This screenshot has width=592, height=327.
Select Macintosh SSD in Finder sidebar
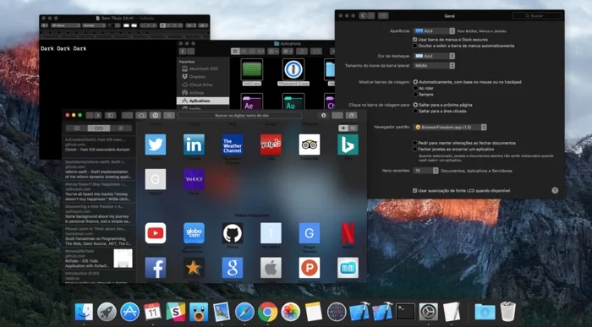(x=204, y=68)
